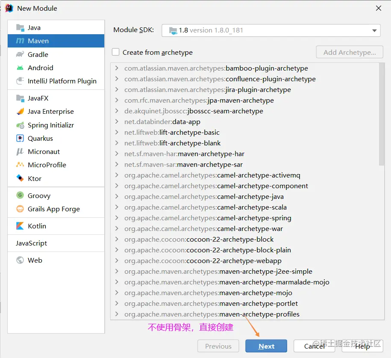Expand camel-archetype-activemq node

pos(117,175)
